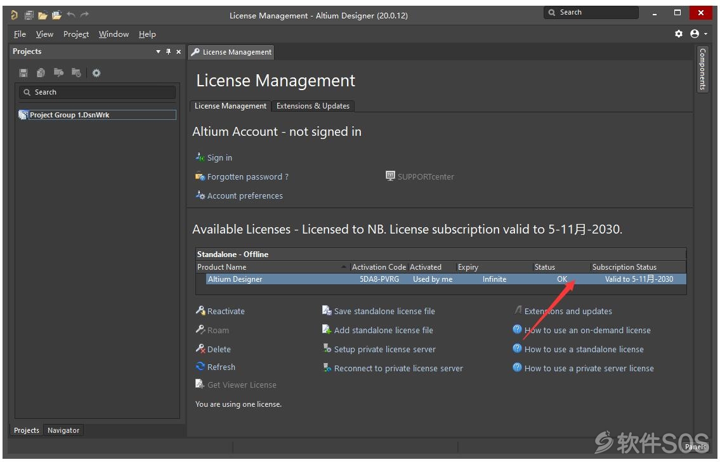720x462 pixels.
Task: Click Forgotten password link
Action: tap(247, 177)
